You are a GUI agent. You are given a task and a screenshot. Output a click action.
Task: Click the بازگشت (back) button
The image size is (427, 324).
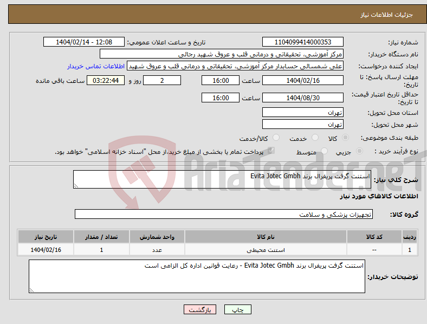tap(199, 309)
